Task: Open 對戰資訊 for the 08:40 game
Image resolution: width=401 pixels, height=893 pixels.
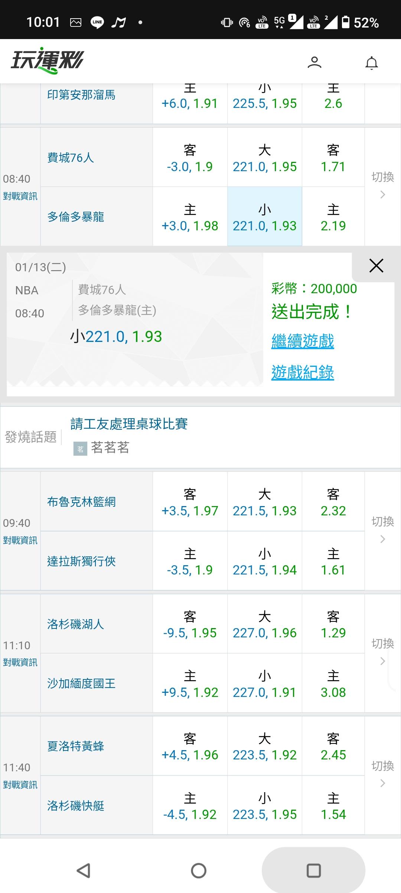Action: 20,196
